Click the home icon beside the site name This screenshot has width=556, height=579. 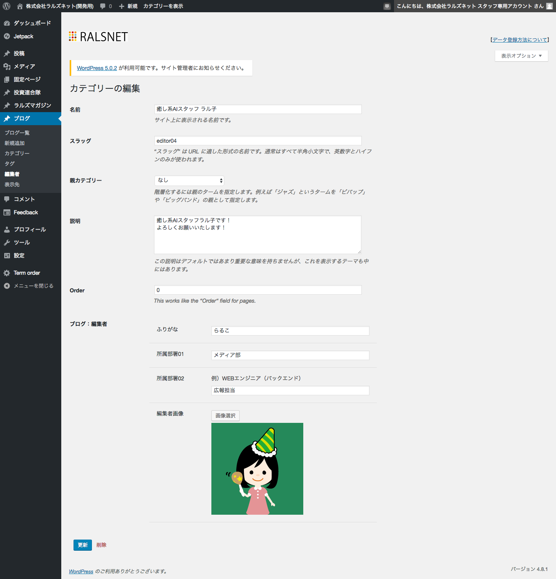coord(20,6)
